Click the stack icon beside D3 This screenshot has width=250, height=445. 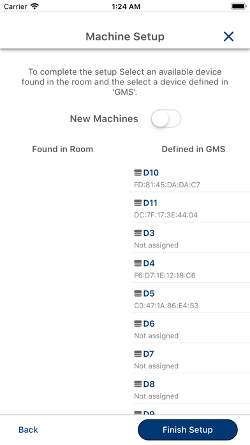coord(138,233)
